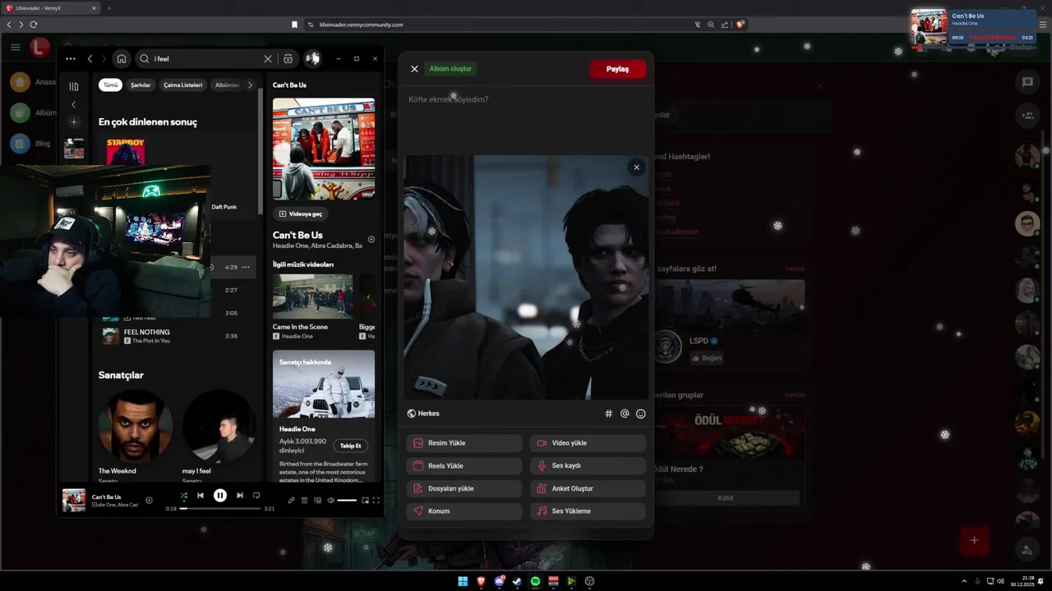The width and height of the screenshot is (1052, 591).
Task: Pause the playing track in Spotify
Action: pos(220,496)
